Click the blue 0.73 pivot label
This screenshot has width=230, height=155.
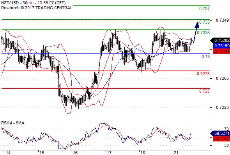tap(205, 57)
